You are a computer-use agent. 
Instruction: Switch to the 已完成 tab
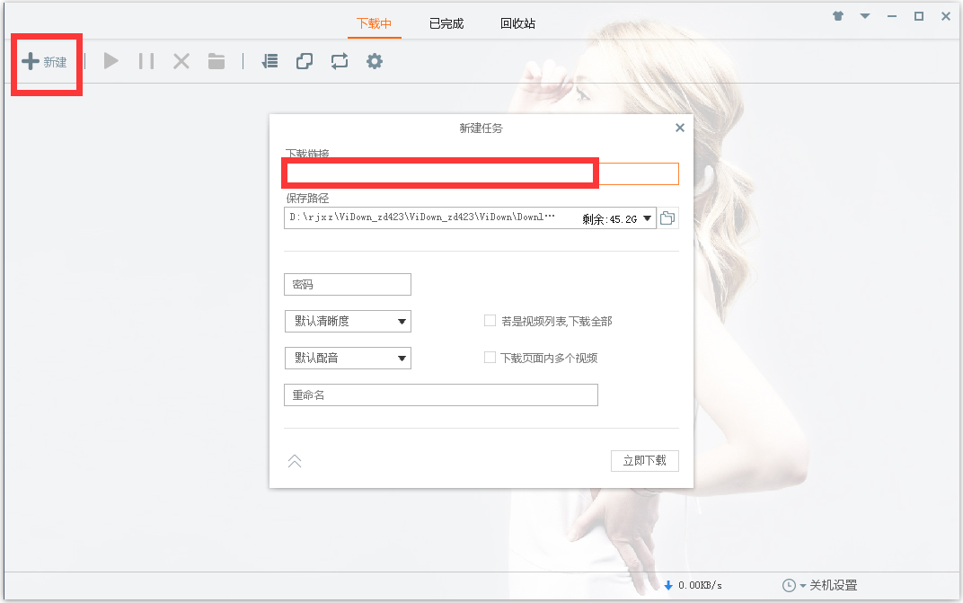click(446, 23)
